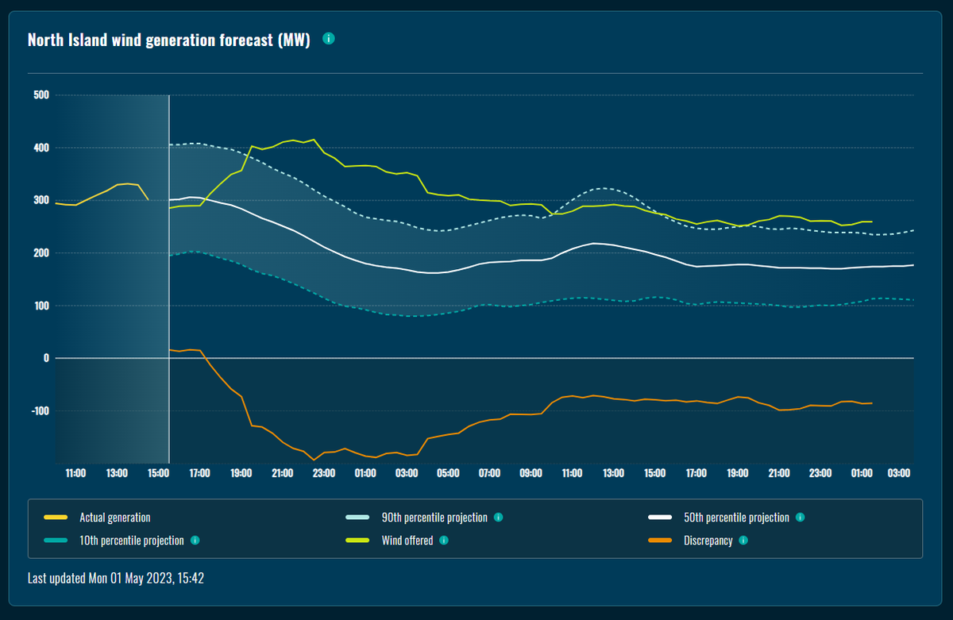Image resolution: width=953 pixels, height=620 pixels.
Task: Select the 09:00 label on the time axis
Action: point(531,473)
